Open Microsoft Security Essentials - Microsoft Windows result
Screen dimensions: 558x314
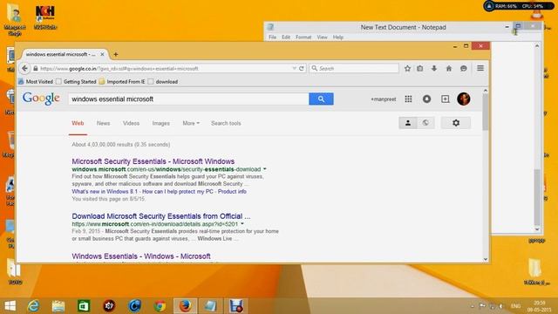click(153, 161)
